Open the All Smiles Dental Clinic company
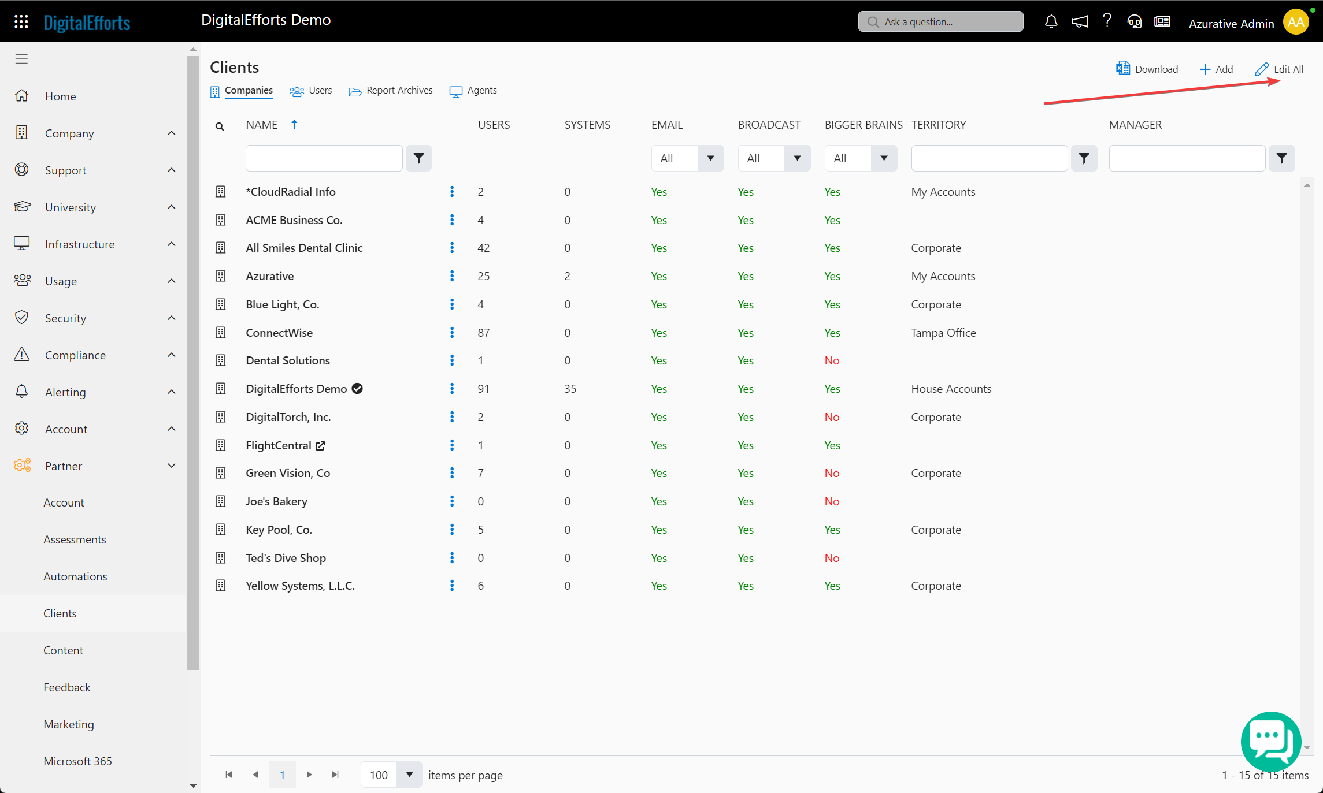1323x793 pixels. [x=304, y=248]
